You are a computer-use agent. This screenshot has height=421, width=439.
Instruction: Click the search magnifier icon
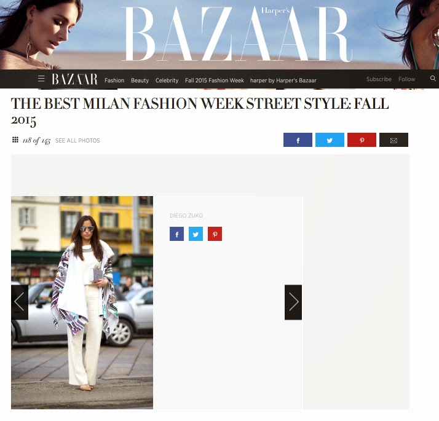(433, 79)
